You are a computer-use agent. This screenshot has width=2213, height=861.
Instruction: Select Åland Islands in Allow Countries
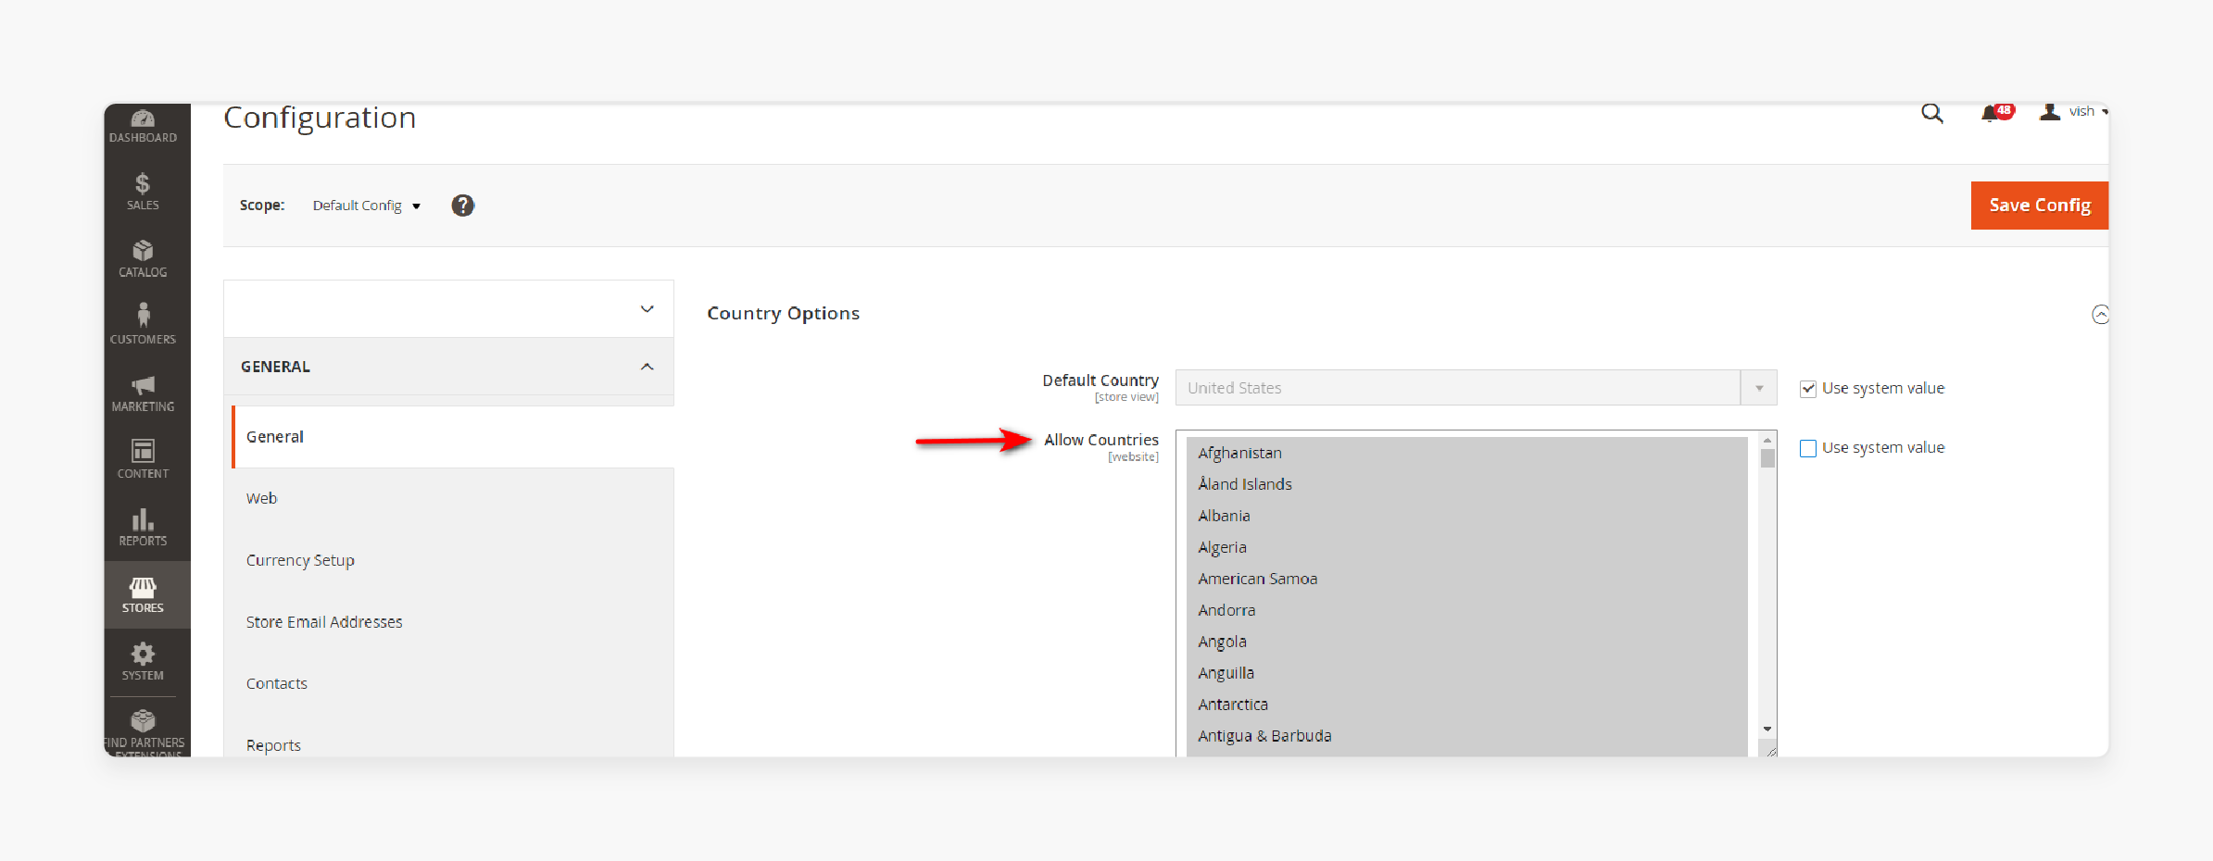coord(1466,484)
